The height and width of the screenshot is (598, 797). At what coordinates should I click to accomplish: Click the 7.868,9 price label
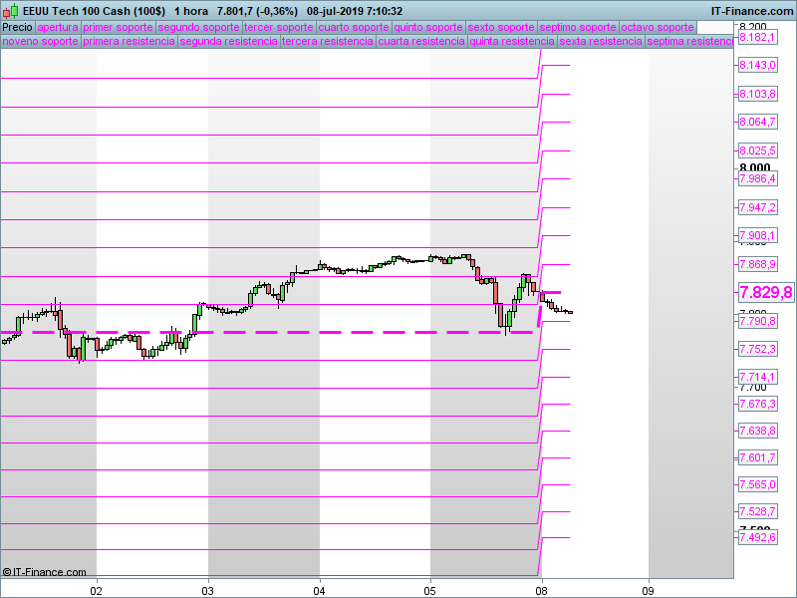[x=757, y=264]
